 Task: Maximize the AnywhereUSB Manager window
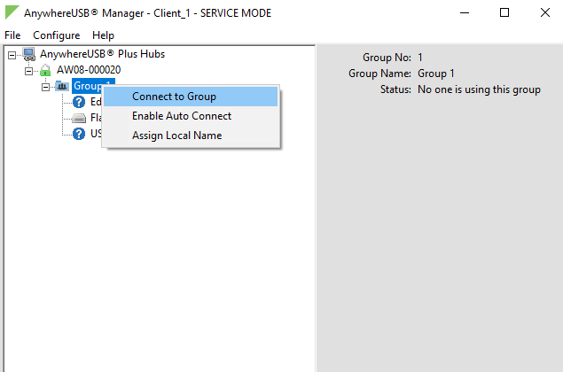point(504,13)
